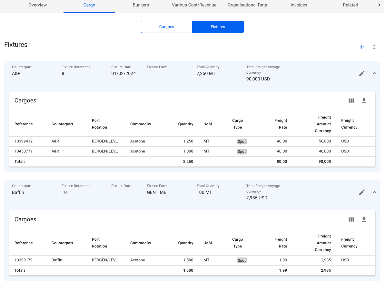Collapse the A&R fixture panel

[374, 74]
